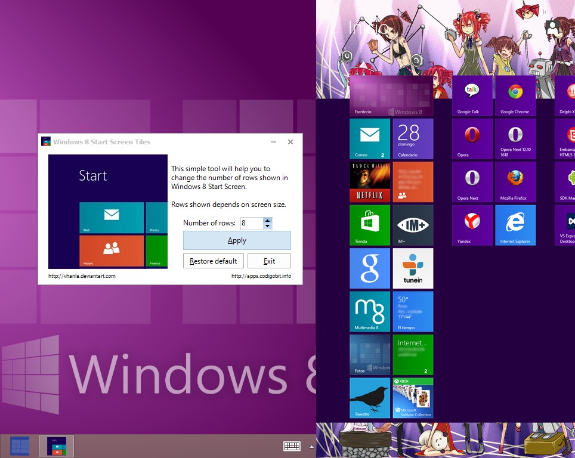Increase the number of rows with up arrow

pos(268,221)
